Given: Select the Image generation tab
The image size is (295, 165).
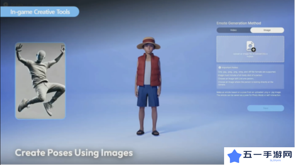Looking at the screenshot, I should pyautogui.click(x=267, y=30).
